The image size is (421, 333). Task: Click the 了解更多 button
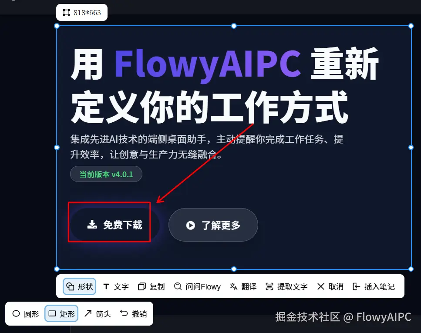(x=213, y=225)
